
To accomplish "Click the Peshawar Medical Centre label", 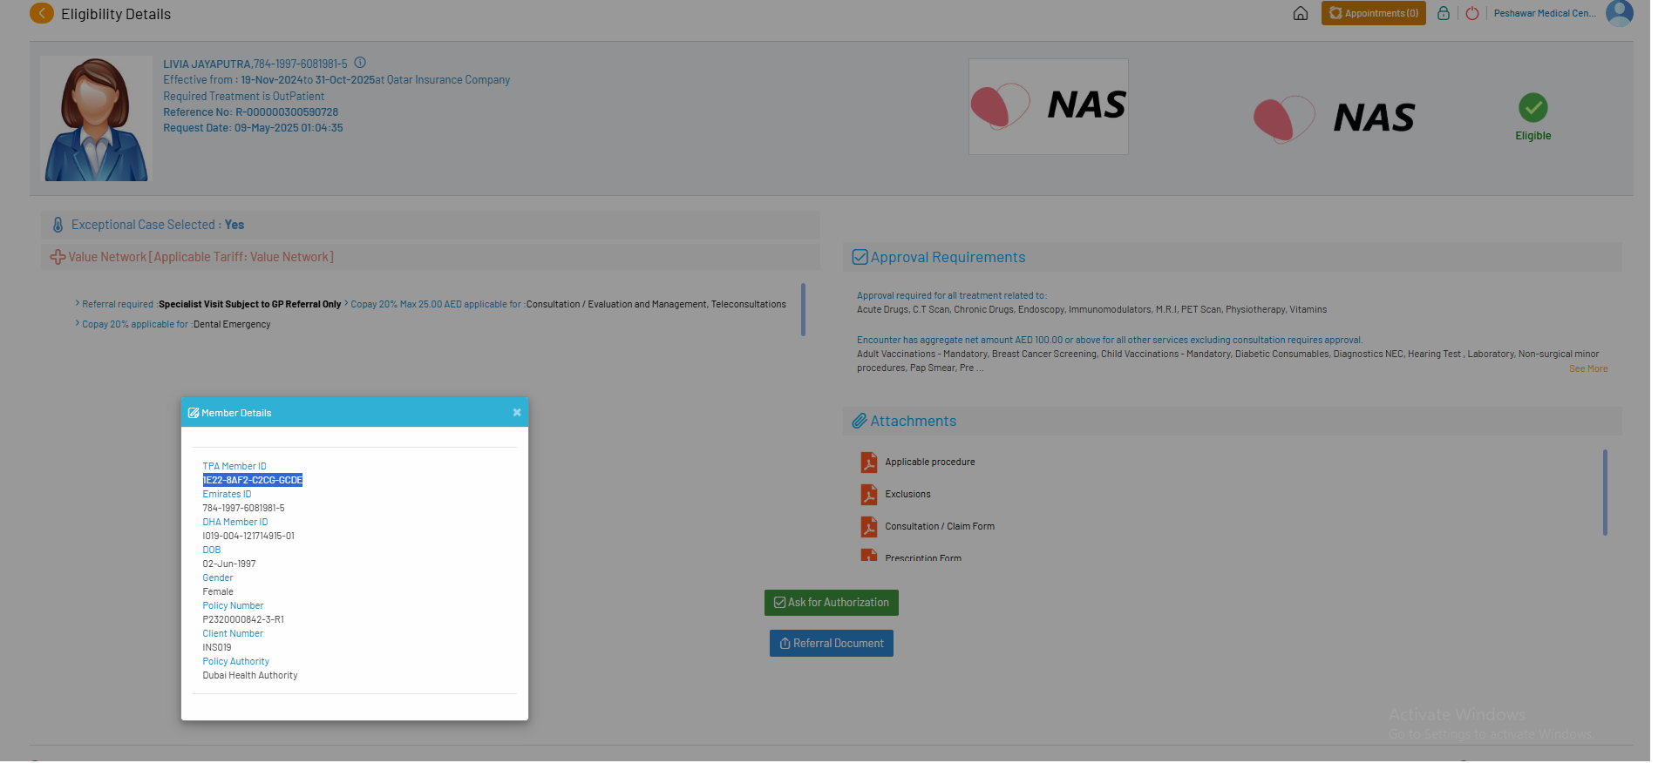I will 1546,13.
